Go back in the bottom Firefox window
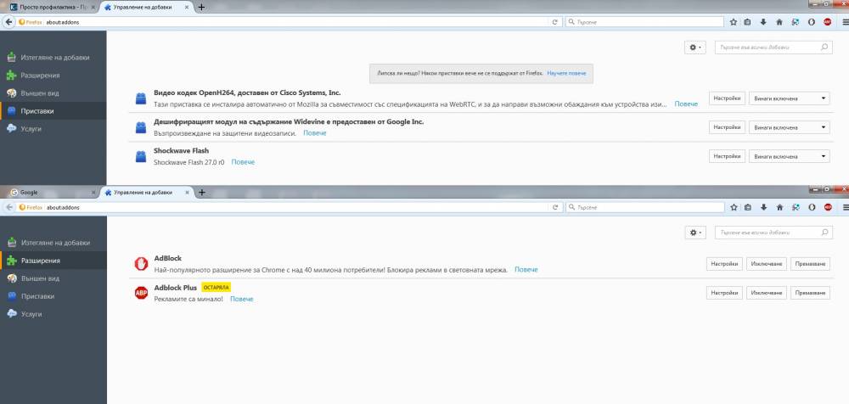The height and width of the screenshot is (404, 849). click(x=8, y=207)
